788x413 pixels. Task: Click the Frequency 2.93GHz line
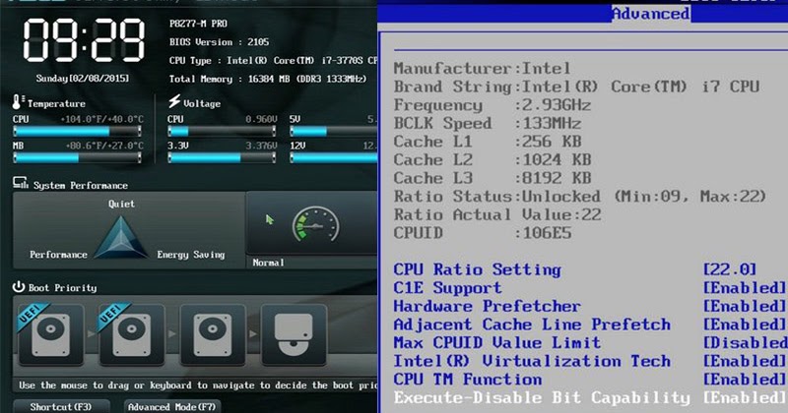pyautogui.click(x=492, y=105)
